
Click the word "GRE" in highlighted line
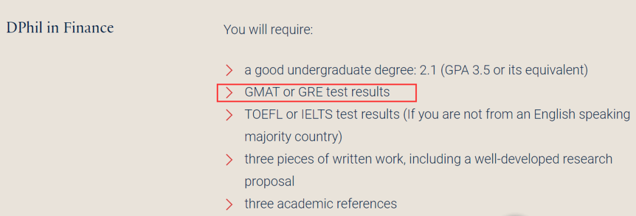pyautogui.click(x=312, y=92)
